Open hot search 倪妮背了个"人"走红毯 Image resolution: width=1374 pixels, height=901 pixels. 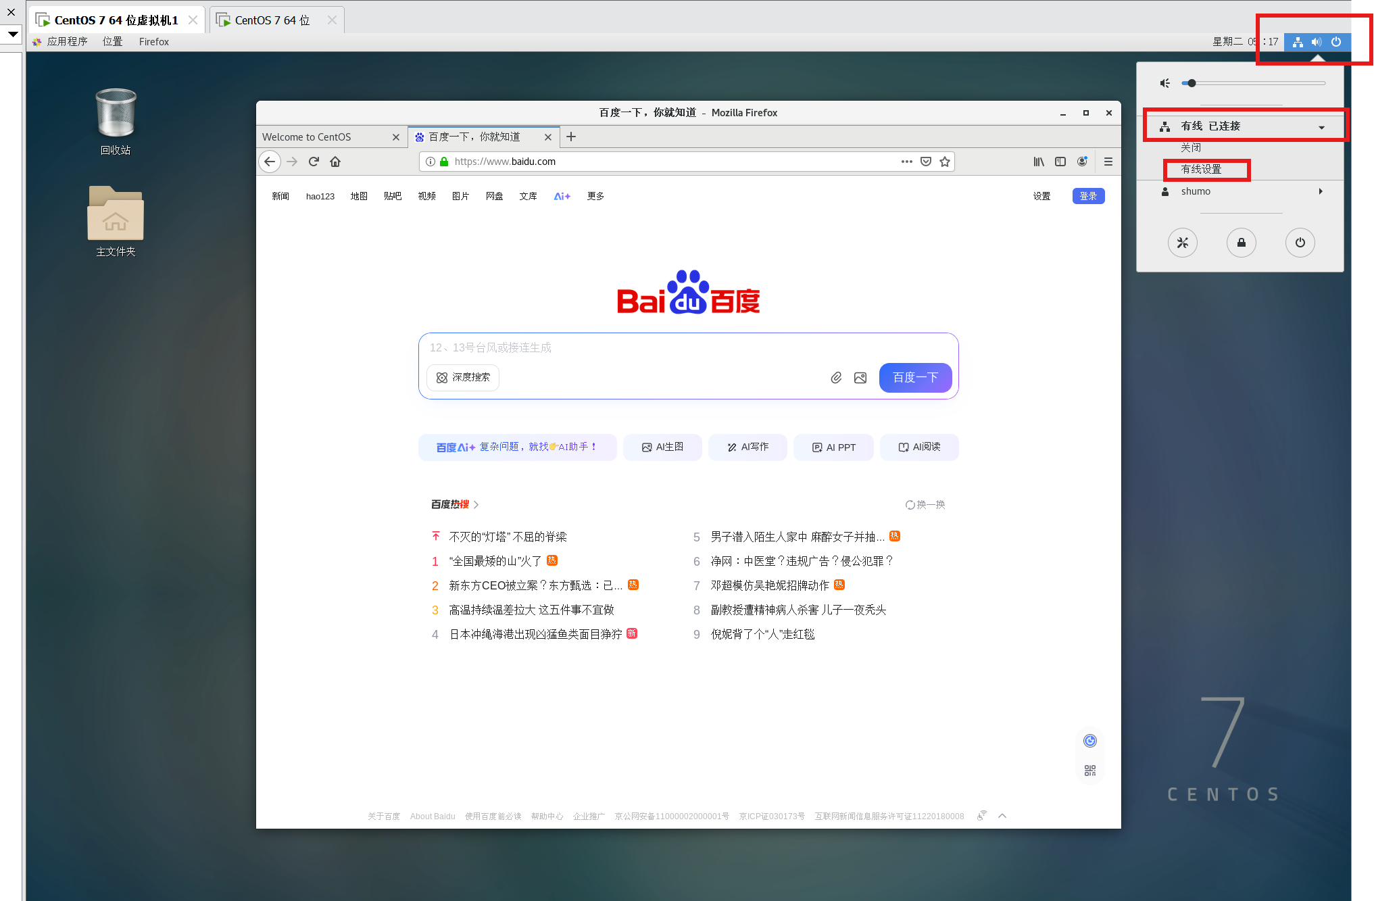pos(762,634)
